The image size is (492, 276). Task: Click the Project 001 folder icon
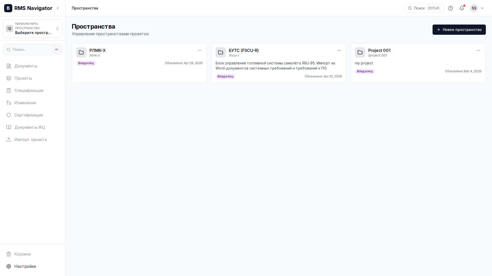tap(360, 52)
